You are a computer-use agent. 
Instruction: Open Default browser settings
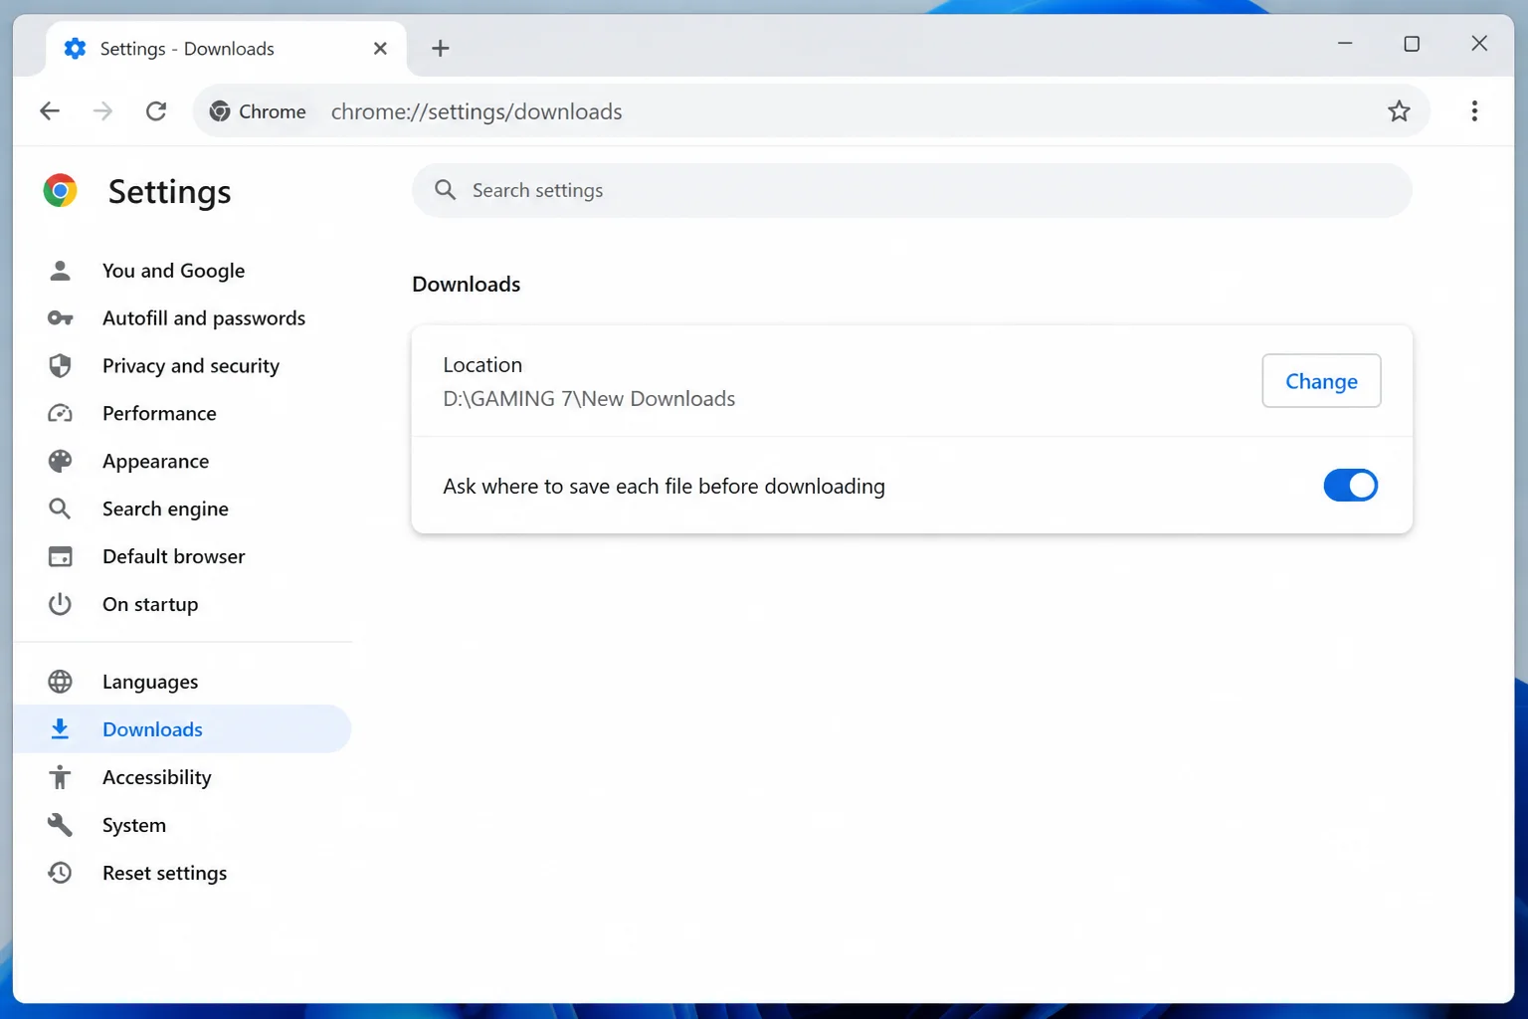(x=182, y=556)
